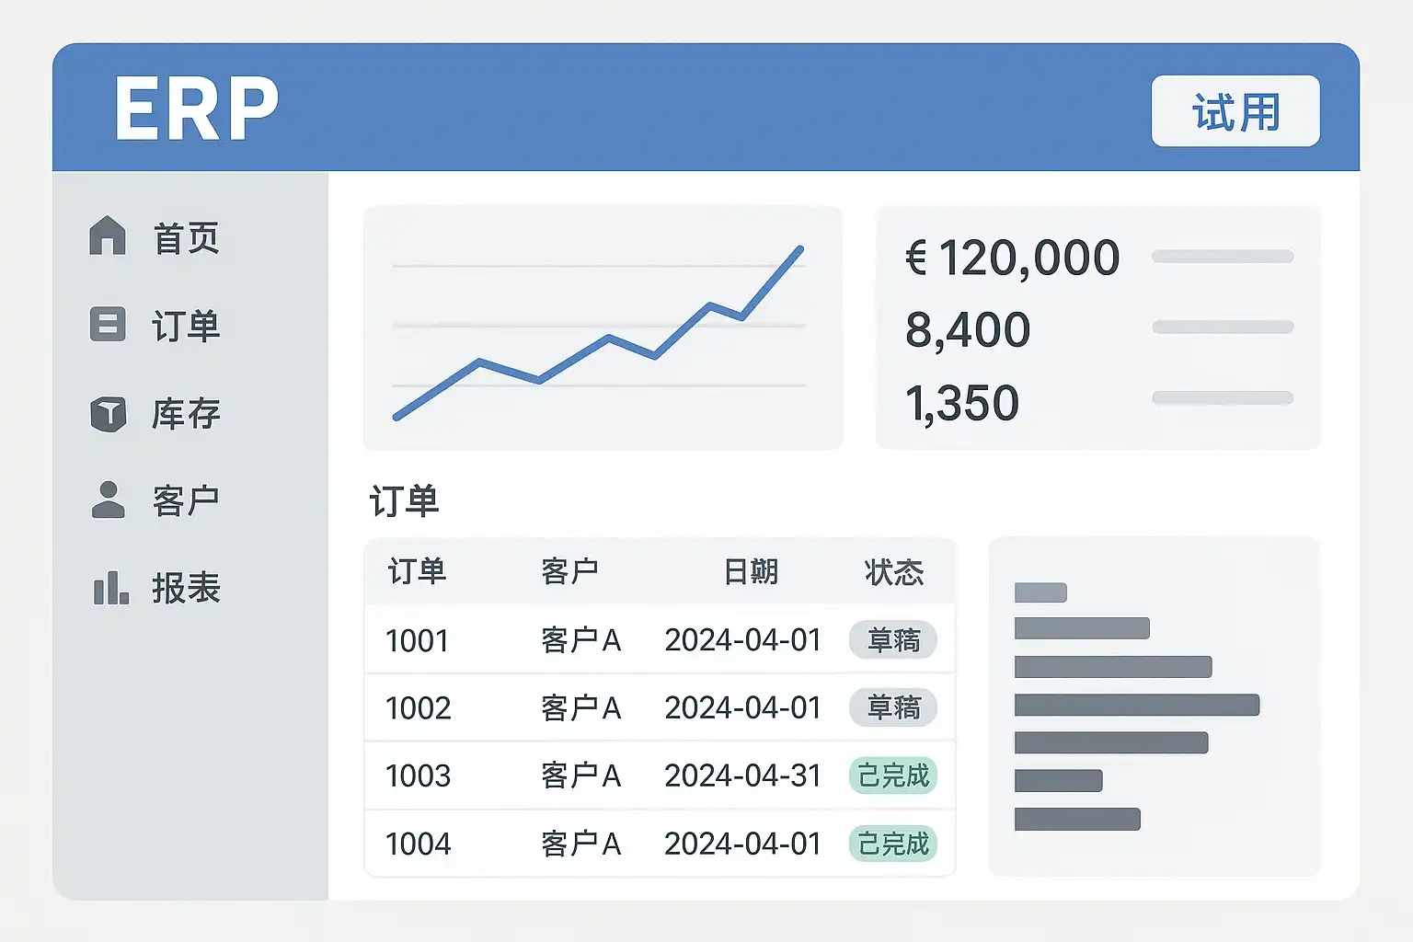Click the home icon in sidebar

pos(108,235)
